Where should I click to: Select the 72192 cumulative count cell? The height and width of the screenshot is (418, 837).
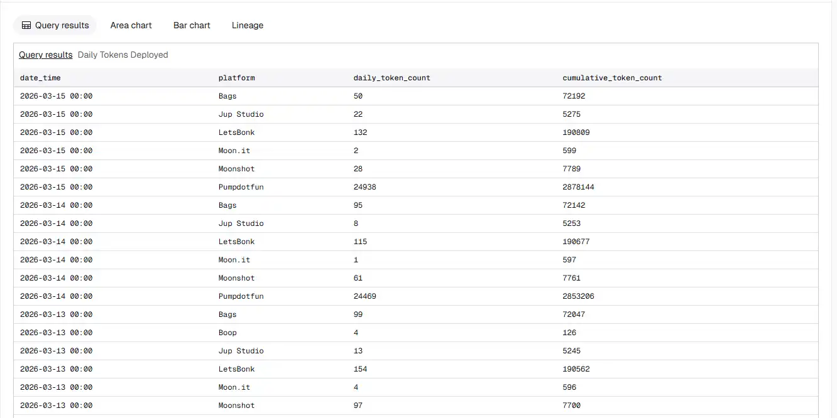(574, 96)
